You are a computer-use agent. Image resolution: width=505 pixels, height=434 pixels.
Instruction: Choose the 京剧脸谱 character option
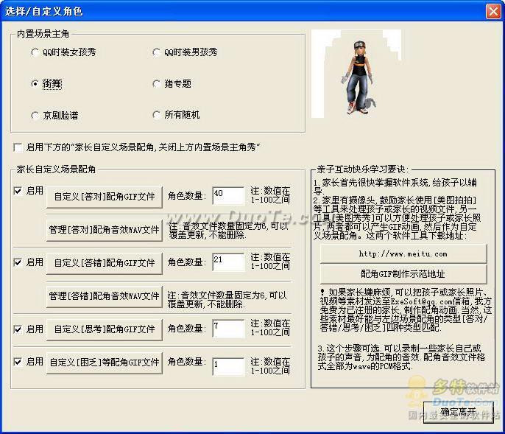point(35,115)
